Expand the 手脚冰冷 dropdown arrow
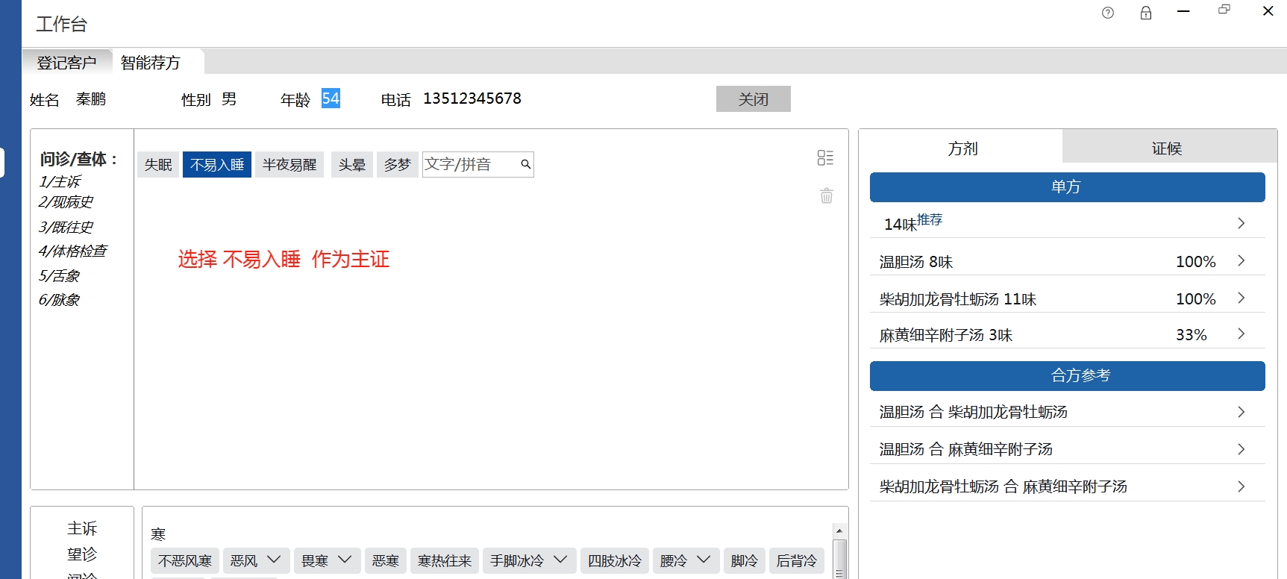The width and height of the screenshot is (1287, 579). coord(560,560)
